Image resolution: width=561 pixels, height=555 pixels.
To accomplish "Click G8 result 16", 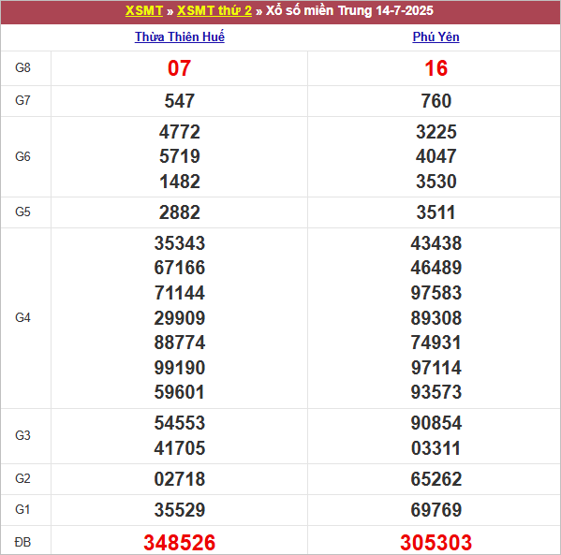I will tap(436, 68).
